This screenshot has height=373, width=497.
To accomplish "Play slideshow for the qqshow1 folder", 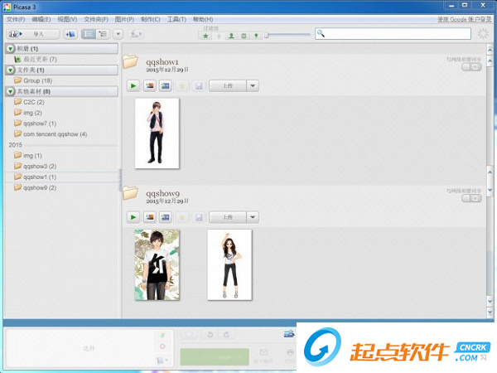I will (x=133, y=85).
